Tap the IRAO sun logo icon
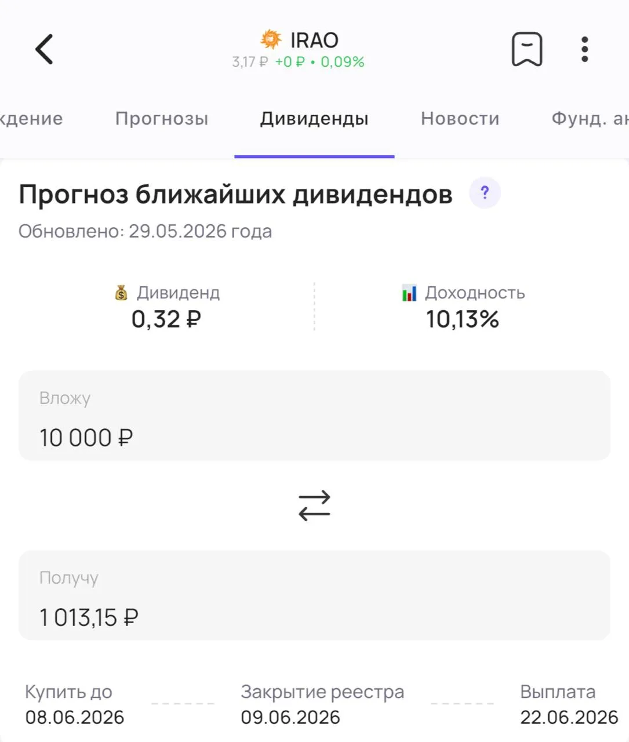This screenshot has width=629, height=742. tap(271, 39)
